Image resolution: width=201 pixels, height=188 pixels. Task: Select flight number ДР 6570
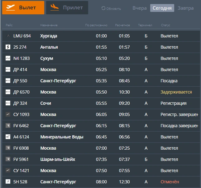click(x=22, y=92)
